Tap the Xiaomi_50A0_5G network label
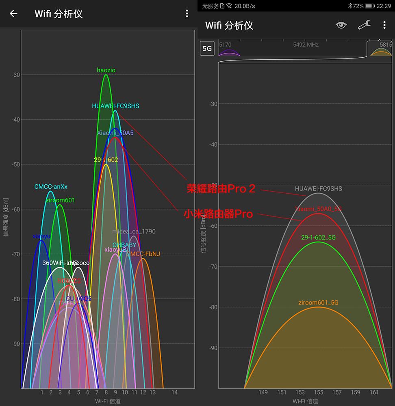The image size is (395, 406). 318,209
